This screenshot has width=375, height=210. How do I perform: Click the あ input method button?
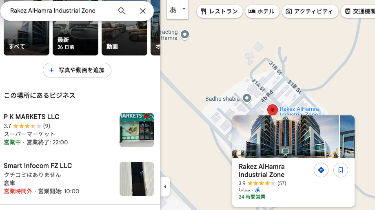[173, 9]
